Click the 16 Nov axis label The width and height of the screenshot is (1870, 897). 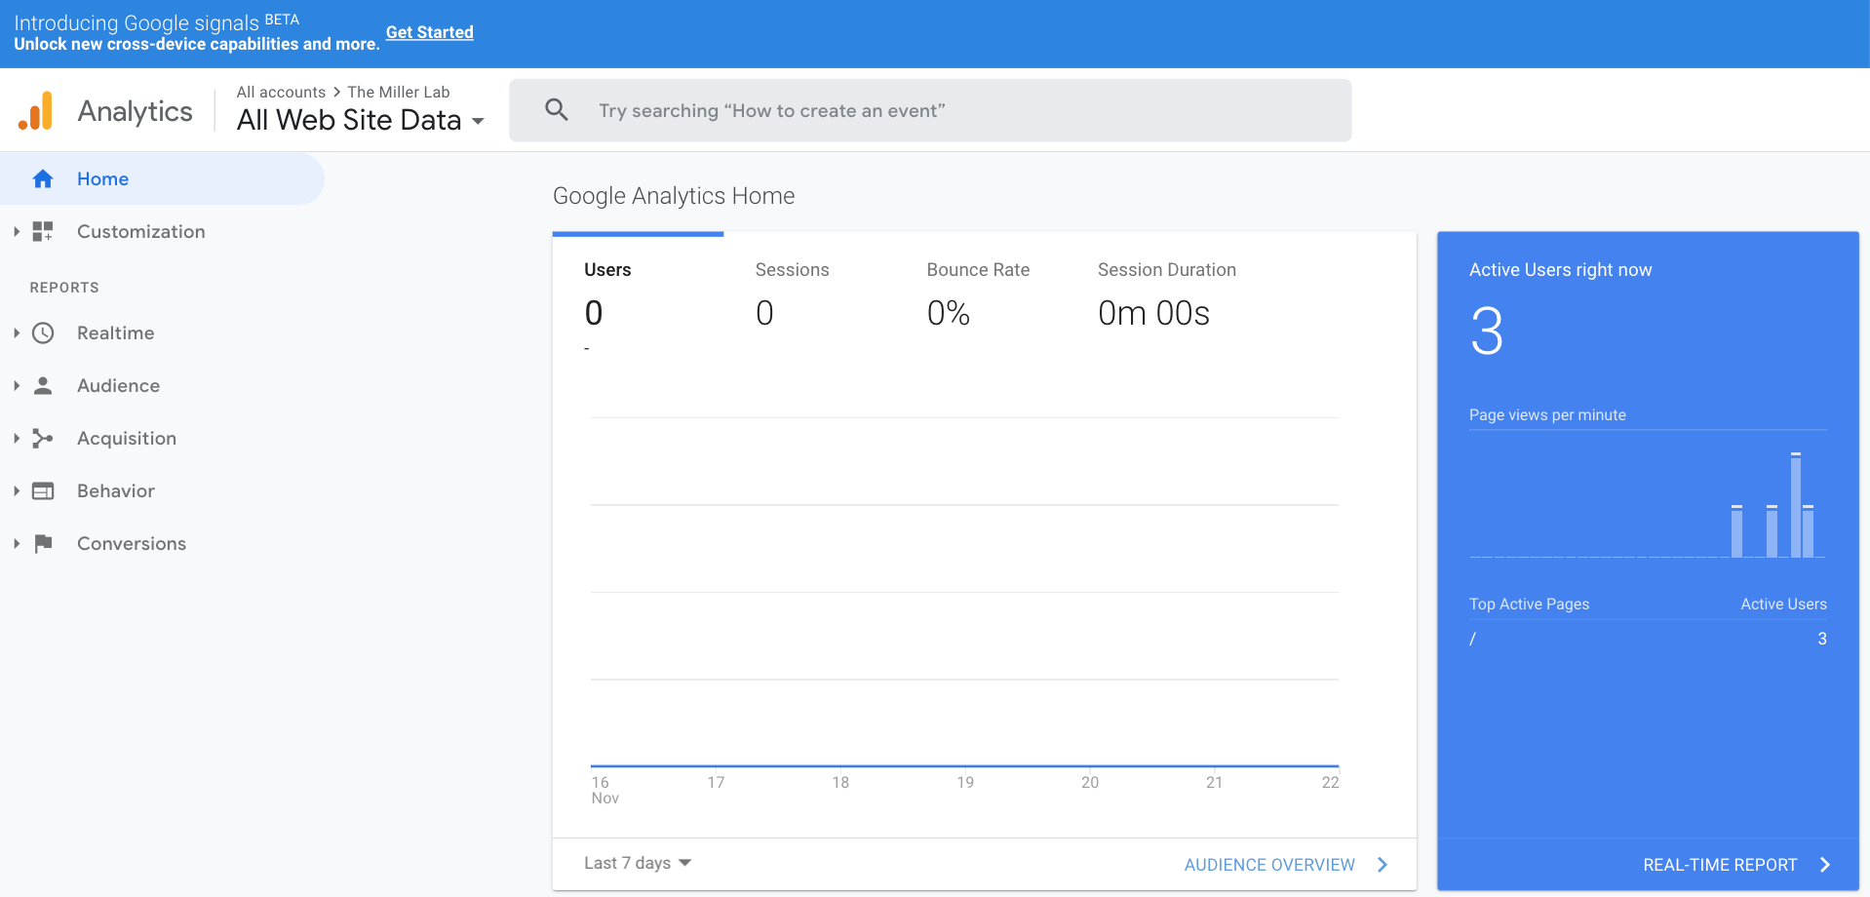pyautogui.click(x=604, y=790)
